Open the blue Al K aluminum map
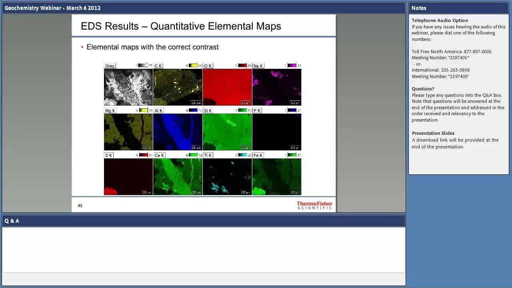 click(178, 132)
